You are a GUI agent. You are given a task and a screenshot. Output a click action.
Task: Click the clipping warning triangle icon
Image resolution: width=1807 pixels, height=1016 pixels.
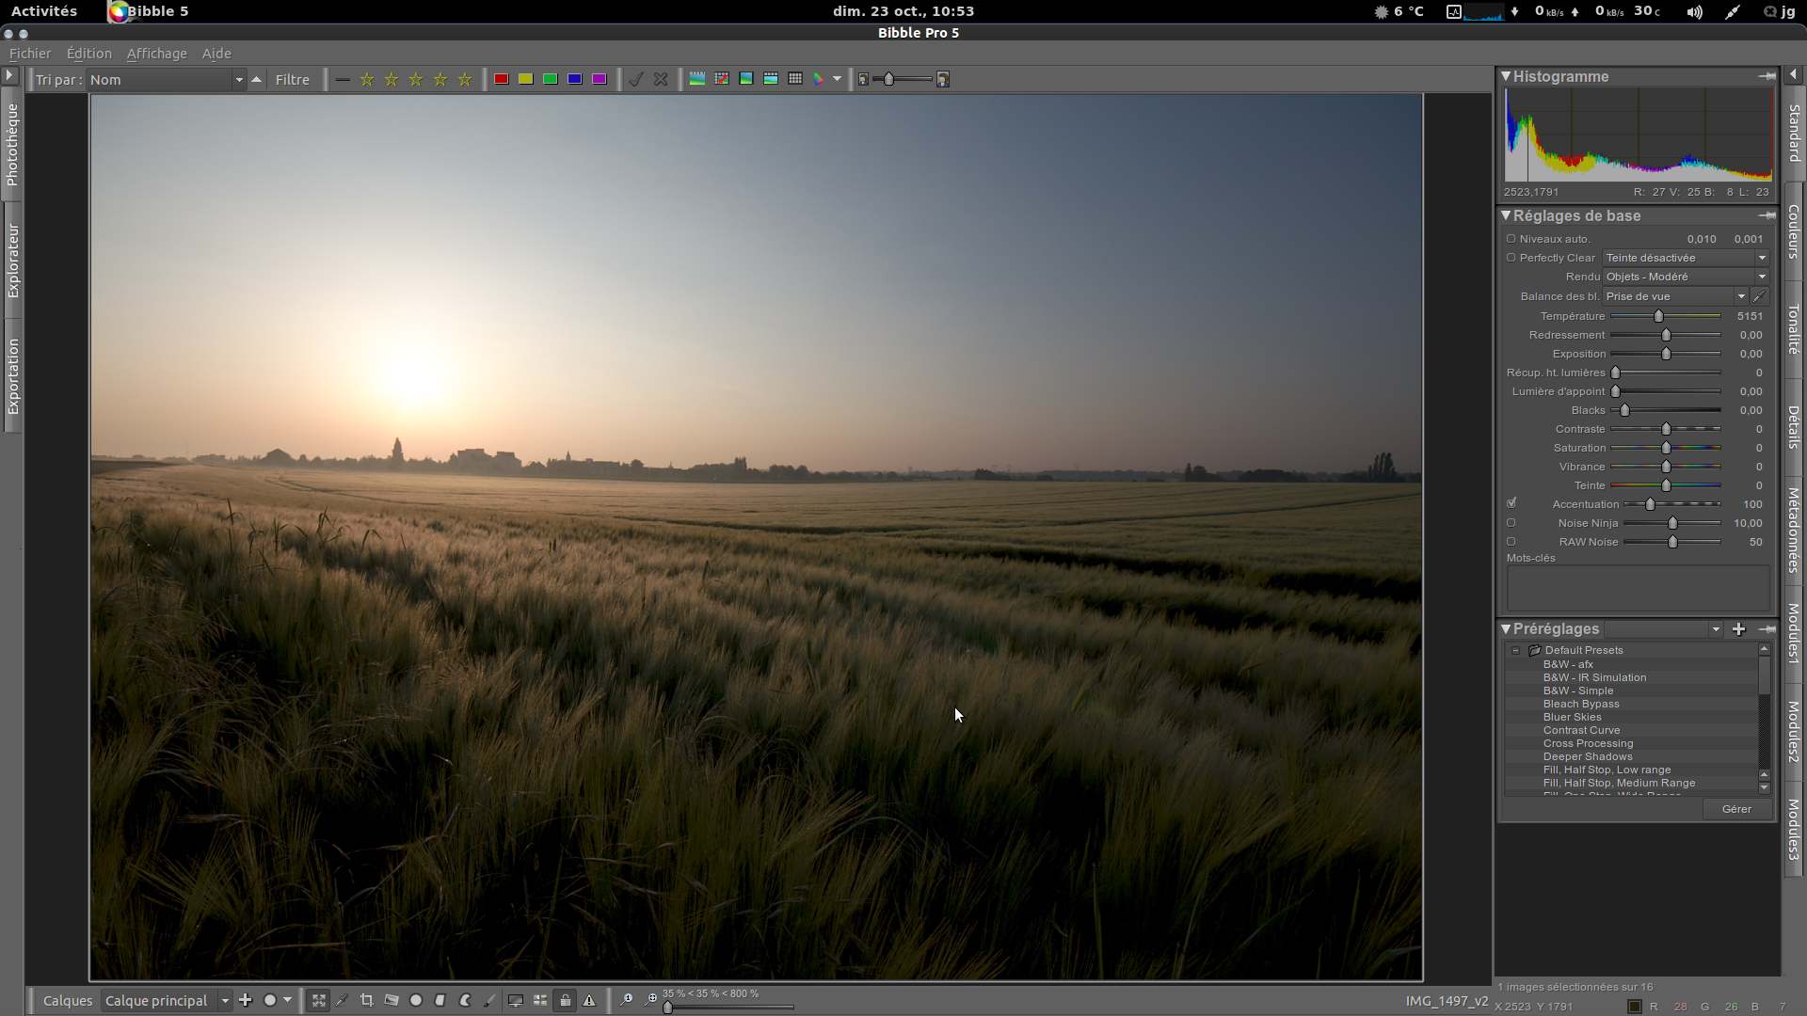click(590, 1000)
